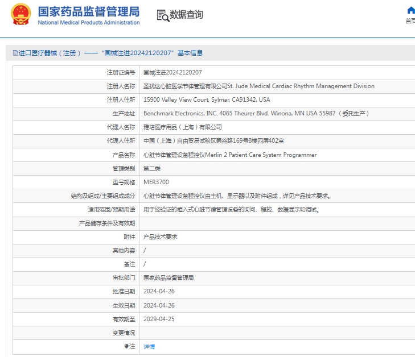This screenshot has height=357, width=415.
Task: Click the document icon before 进口医疗器械
Action: [x=15, y=53]
